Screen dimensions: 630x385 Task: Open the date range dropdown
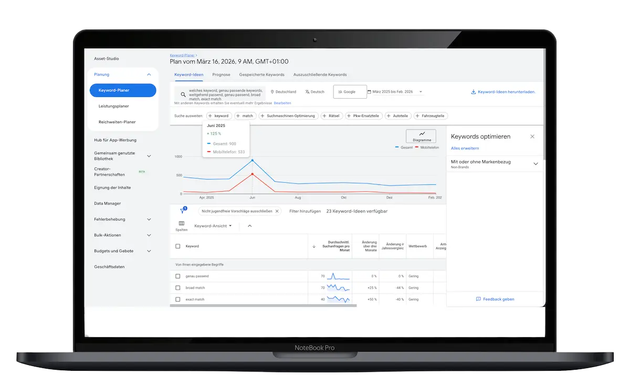tap(421, 92)
